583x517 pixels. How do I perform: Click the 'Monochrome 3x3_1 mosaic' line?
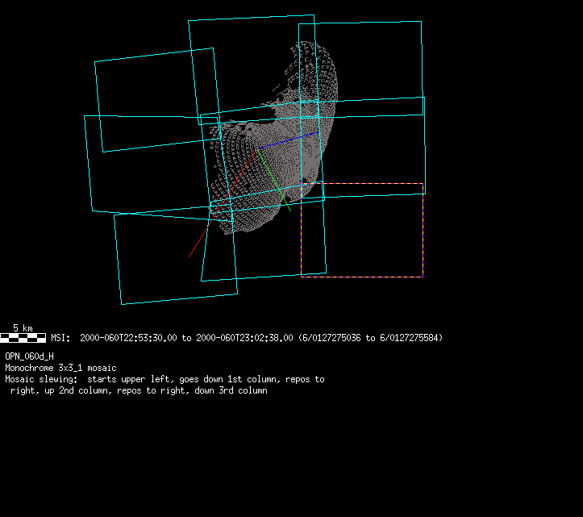click(x=61, y=368)
